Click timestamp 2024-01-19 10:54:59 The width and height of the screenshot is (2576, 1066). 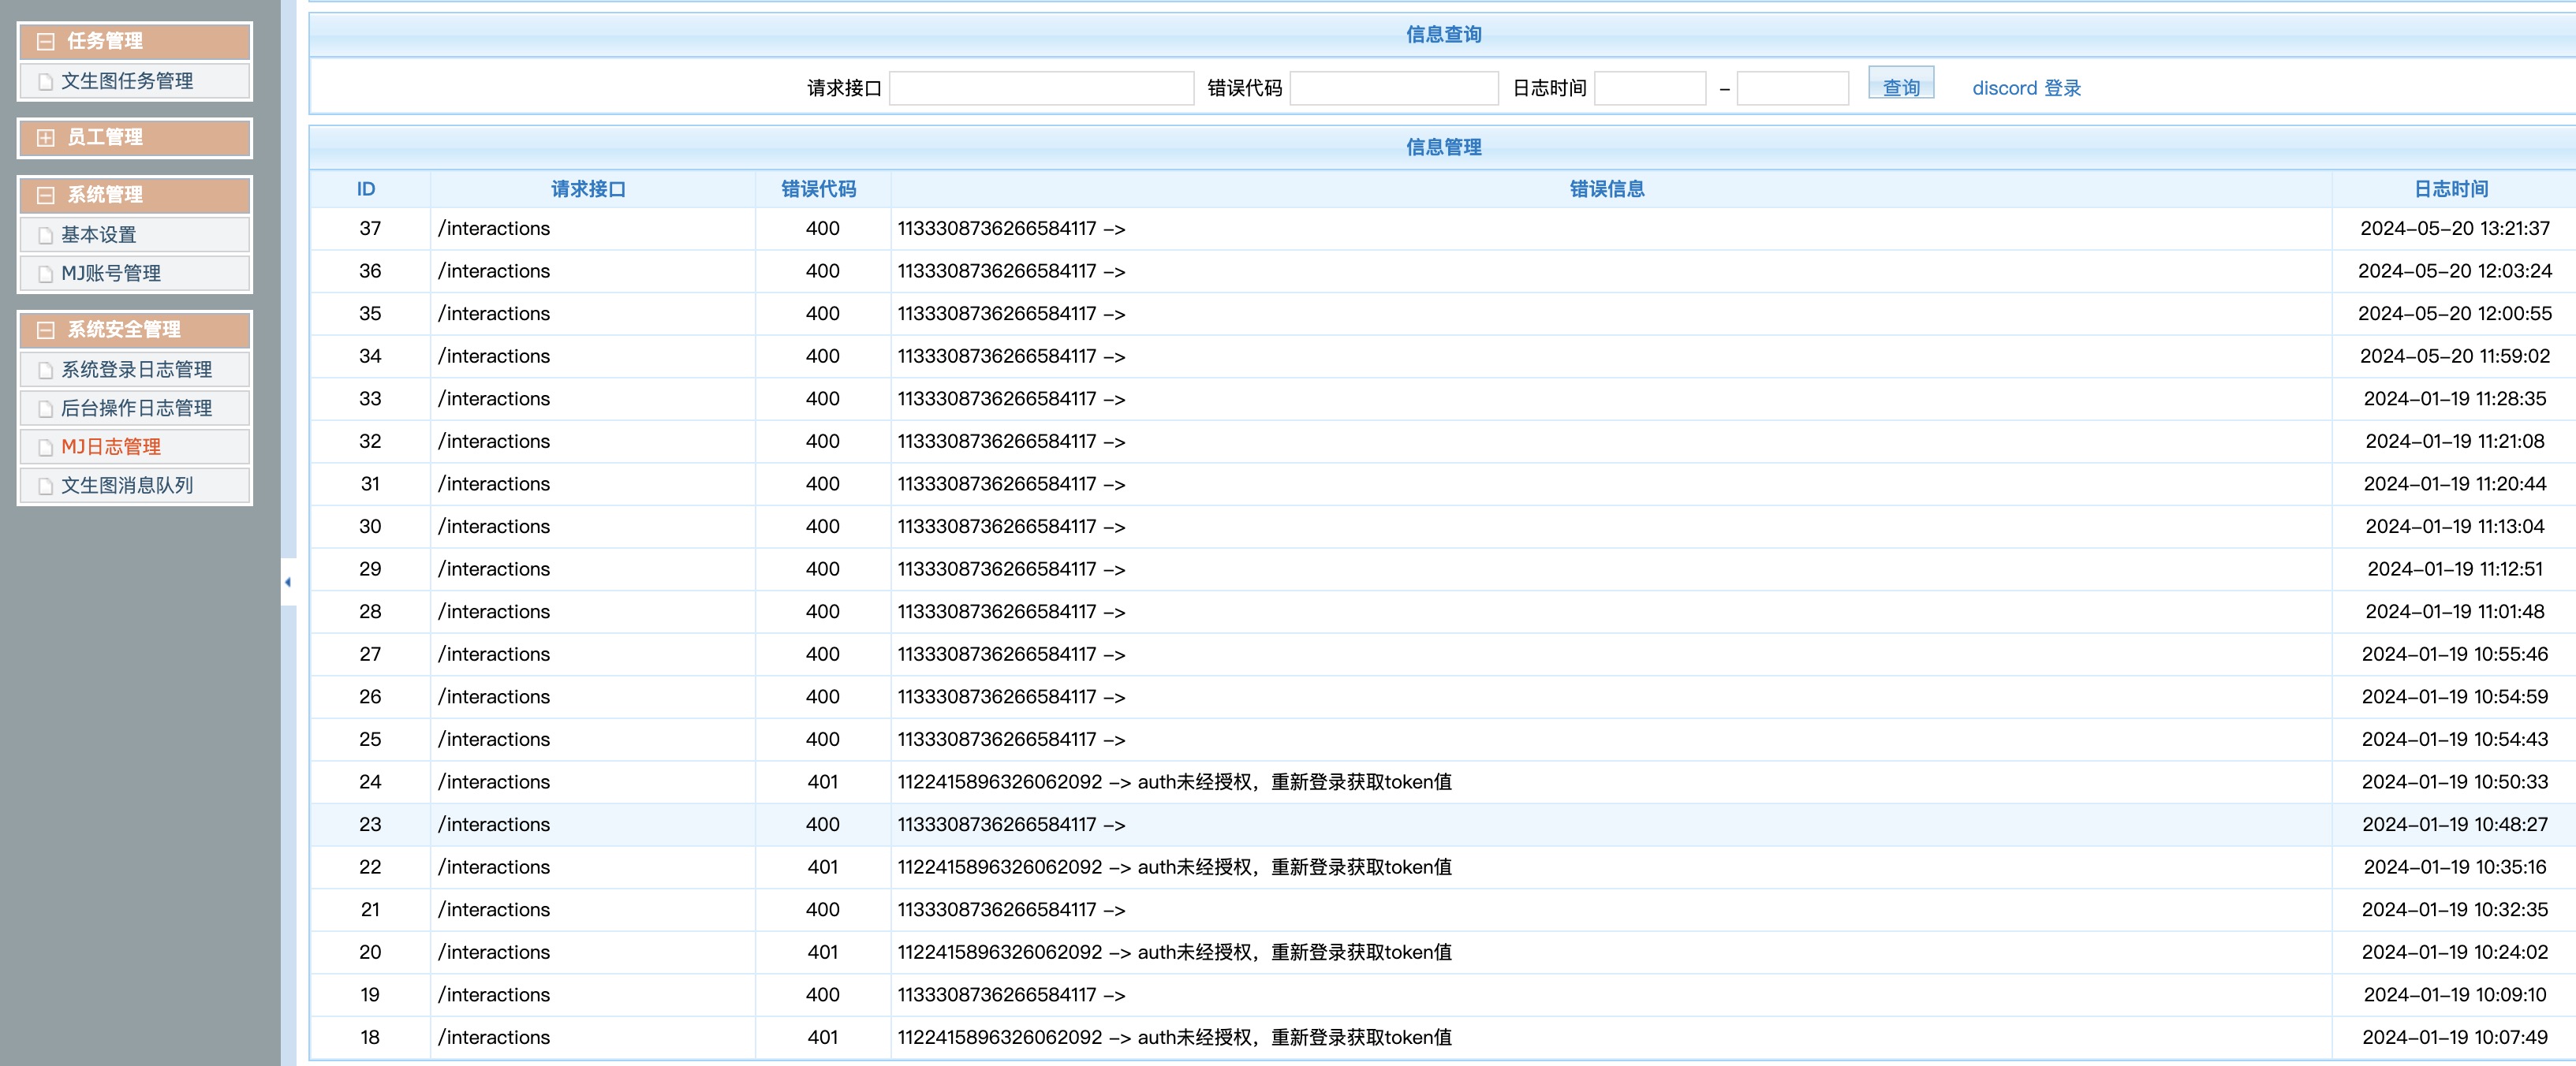2455,697
